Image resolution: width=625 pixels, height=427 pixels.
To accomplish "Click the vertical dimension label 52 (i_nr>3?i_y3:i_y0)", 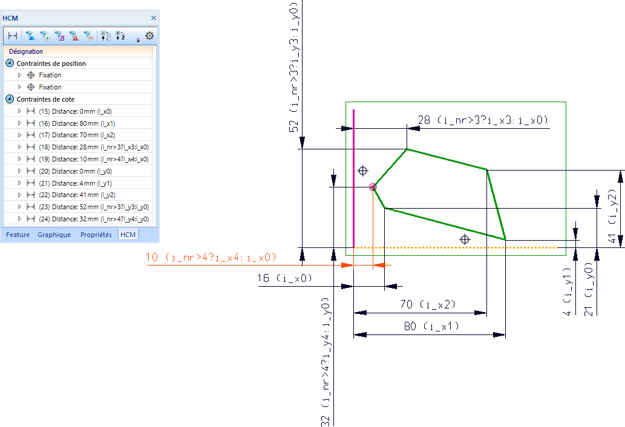I will click(293, 67).
